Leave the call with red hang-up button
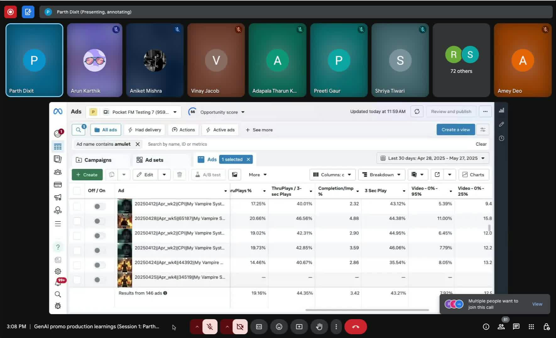This screenshot has width=556, height=338. tap(356, 327)
